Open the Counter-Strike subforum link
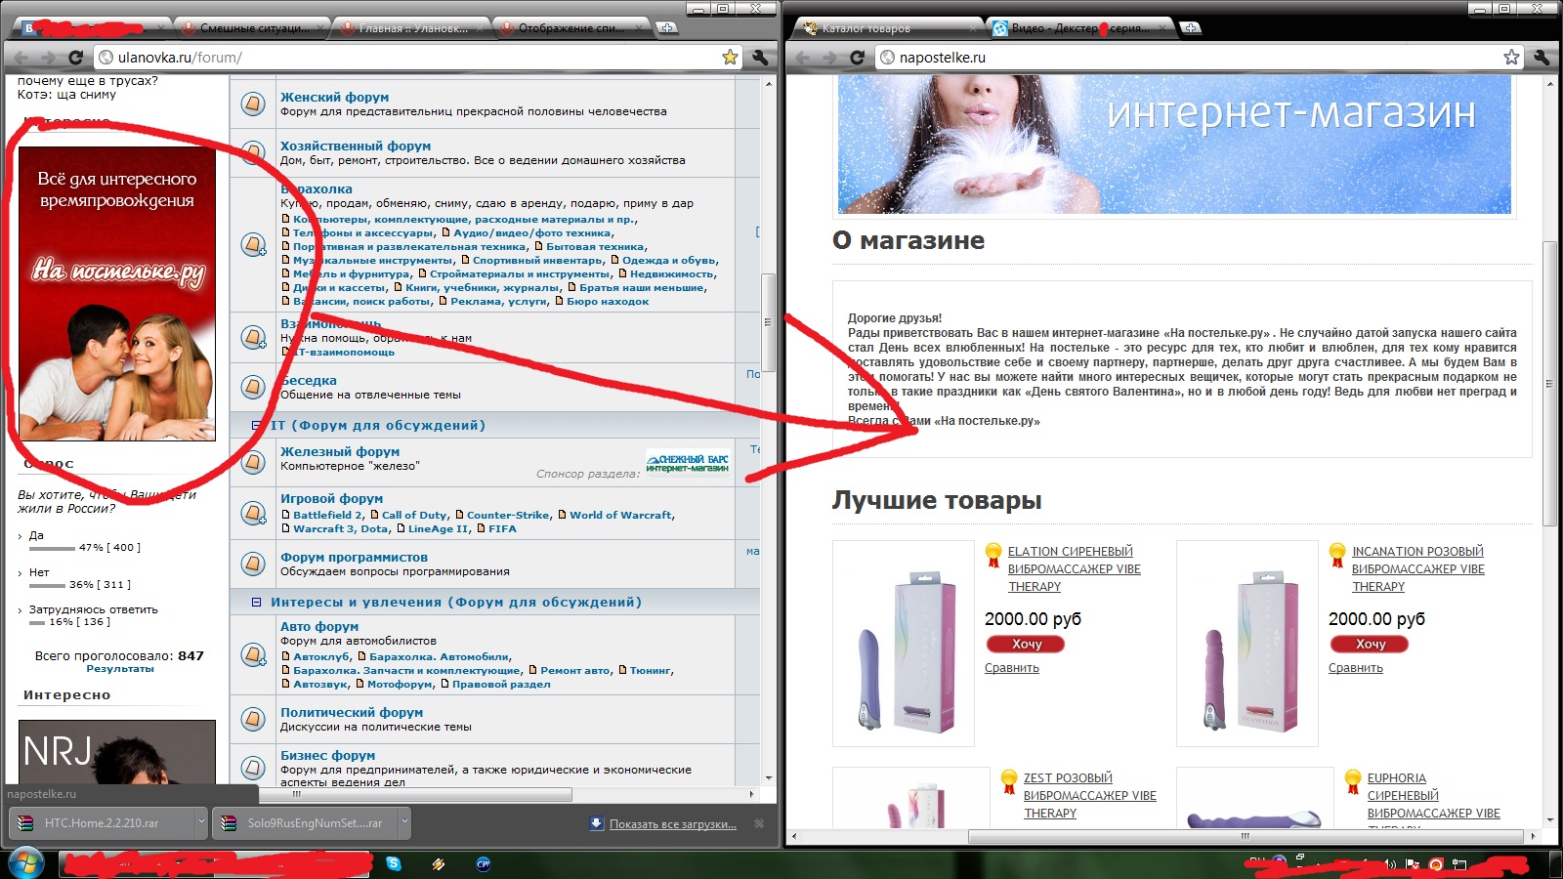This screenshot has width=1563, height=879. point(508,515)
